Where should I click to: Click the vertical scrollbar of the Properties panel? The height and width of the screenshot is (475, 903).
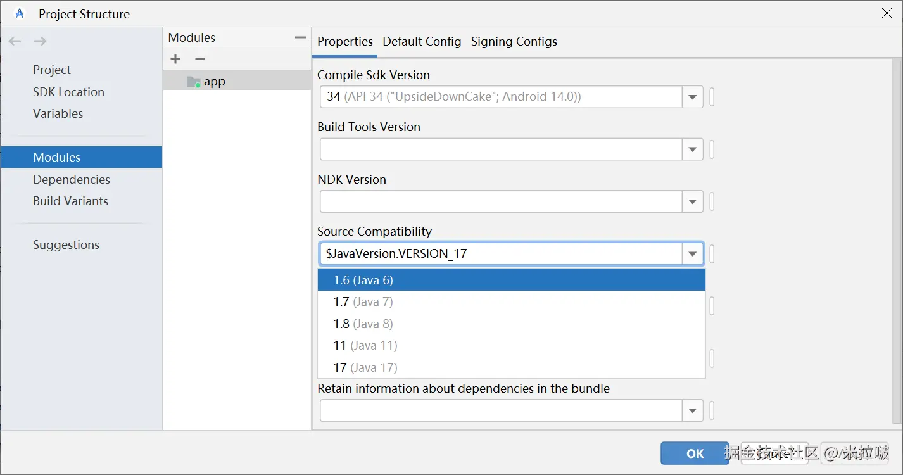point(896,241)
